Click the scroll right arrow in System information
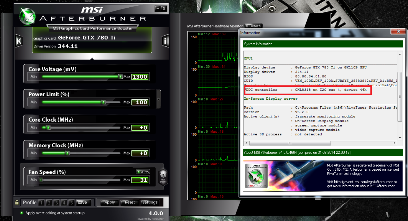The height and width of the screenshot is (221, 408). click(x=395, y=143)
